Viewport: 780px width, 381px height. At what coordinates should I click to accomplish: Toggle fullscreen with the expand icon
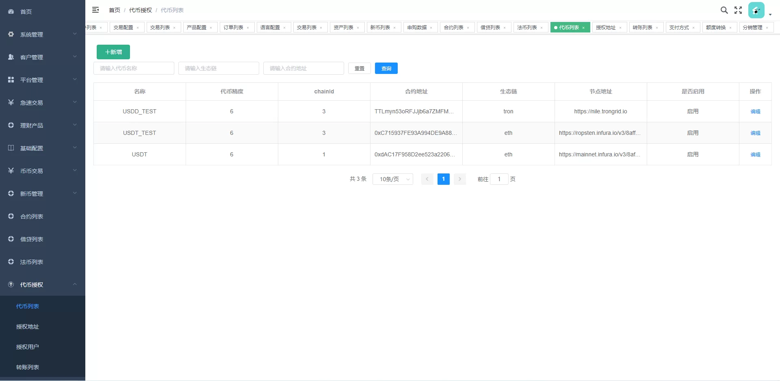tap(738, 10)
